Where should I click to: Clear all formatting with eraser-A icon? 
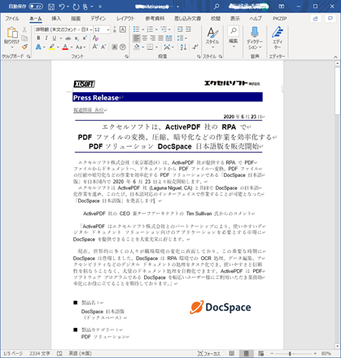tap(95, 38)
